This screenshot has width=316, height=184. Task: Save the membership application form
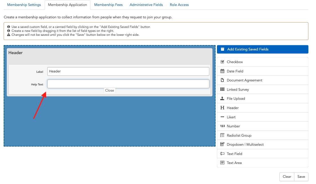(x=301, y=177)
